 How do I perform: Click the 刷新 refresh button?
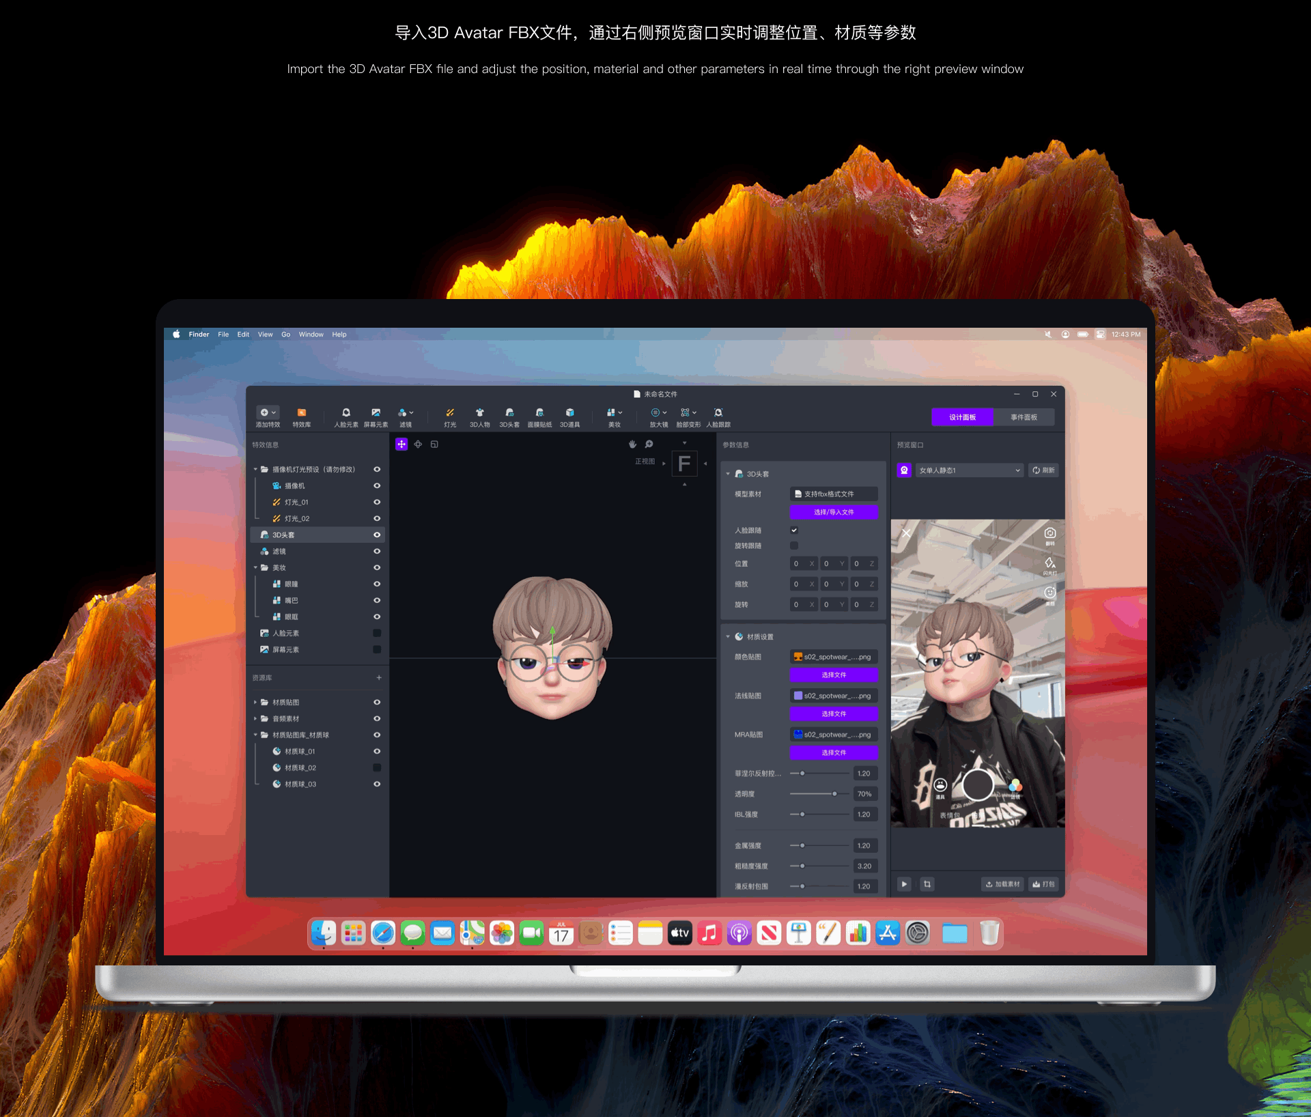(x=1043, y=470)
